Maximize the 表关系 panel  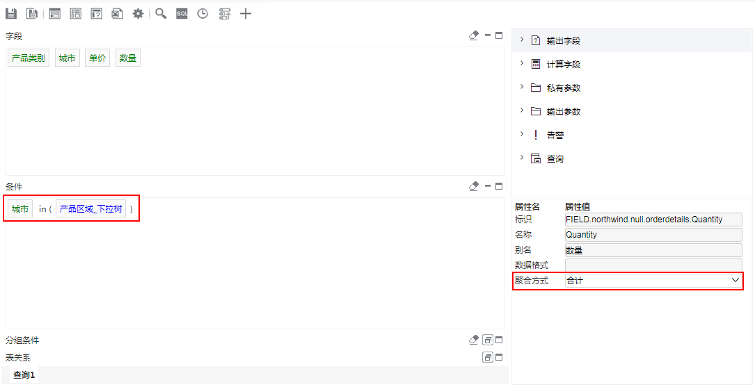tap(499, 357)
